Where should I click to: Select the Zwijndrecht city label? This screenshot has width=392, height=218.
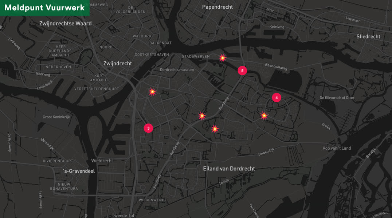[x=118, y=63]
